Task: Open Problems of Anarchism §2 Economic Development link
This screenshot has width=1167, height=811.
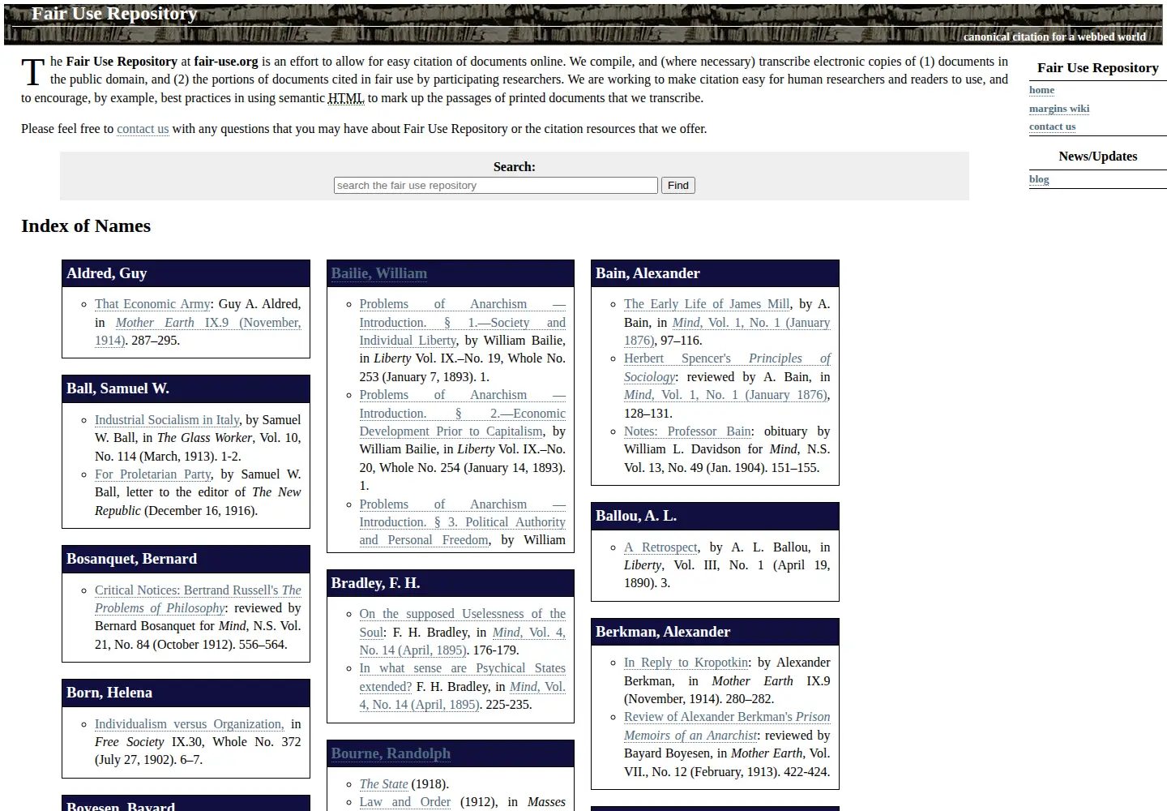Action: pyautogui.click(x=463, y=413)
